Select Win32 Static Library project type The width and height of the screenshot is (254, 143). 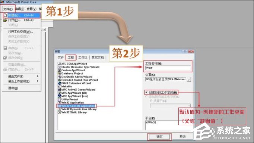point(74,112)
